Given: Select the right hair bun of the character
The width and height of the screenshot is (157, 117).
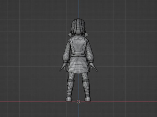Looking at the screenshot, I should [86, 34].
